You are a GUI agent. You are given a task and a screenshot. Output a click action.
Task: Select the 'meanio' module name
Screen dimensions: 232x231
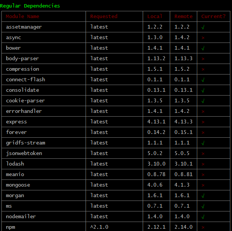point(15,175)
